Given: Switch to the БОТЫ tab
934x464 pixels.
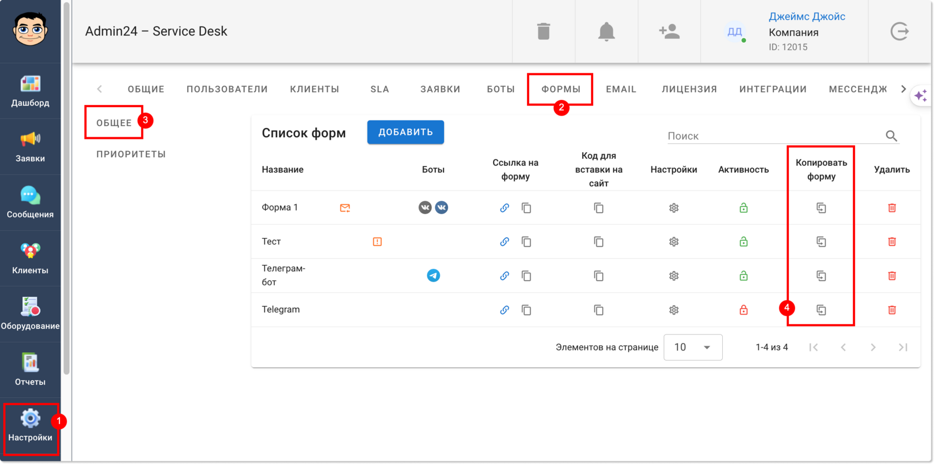Looking at the screenshot, I should point(500,89).
